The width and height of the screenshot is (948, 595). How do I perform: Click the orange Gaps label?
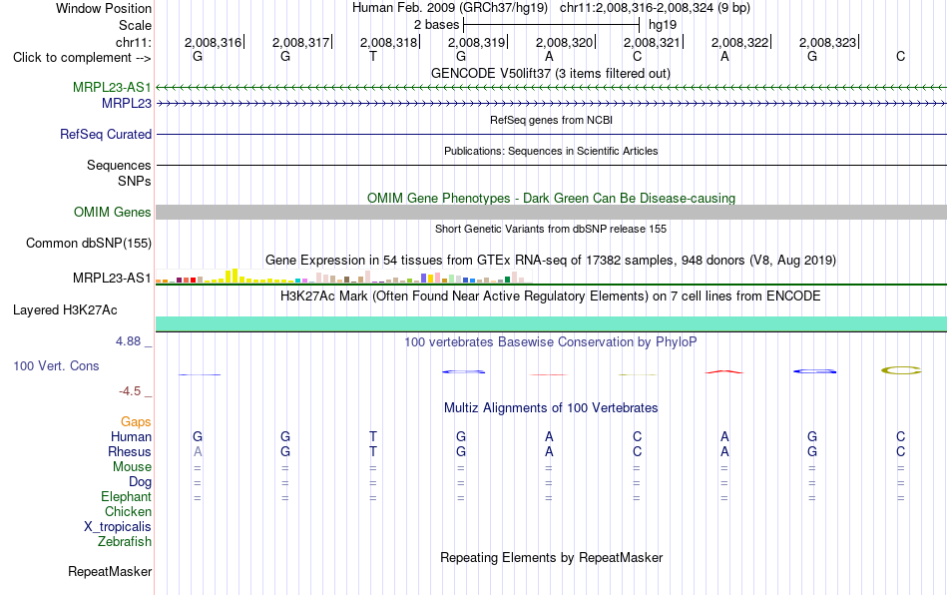(136, 421)
